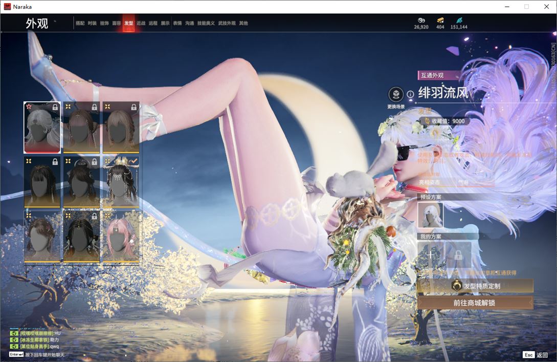This screenshot has height=362, width=557.
Task: Go to the 近战 tab
Action: (x=141, y=23)
